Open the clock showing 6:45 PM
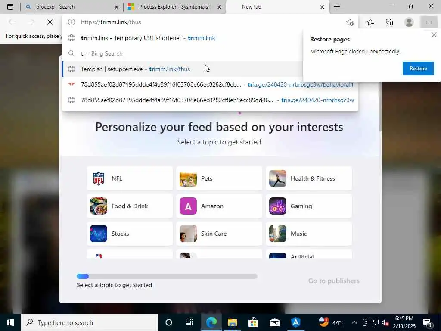 tap(404, 322)
